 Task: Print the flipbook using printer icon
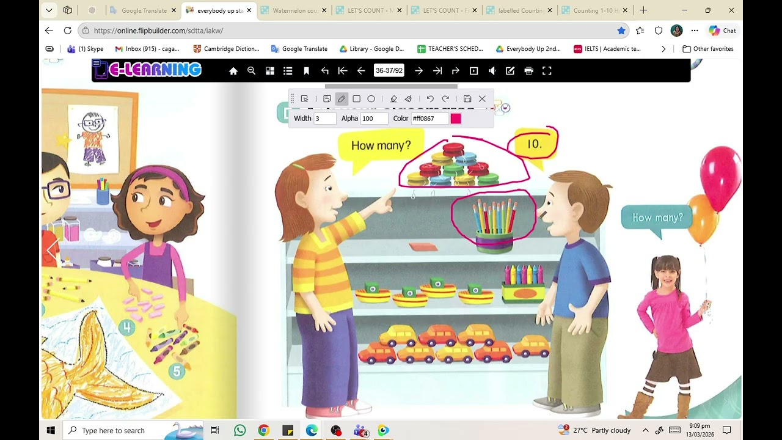click(528, 71)
